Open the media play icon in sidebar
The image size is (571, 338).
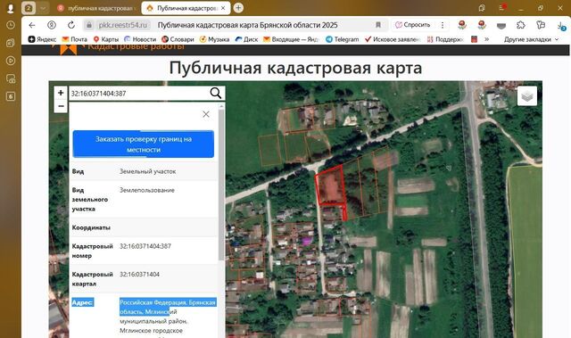tap(11, 61)
